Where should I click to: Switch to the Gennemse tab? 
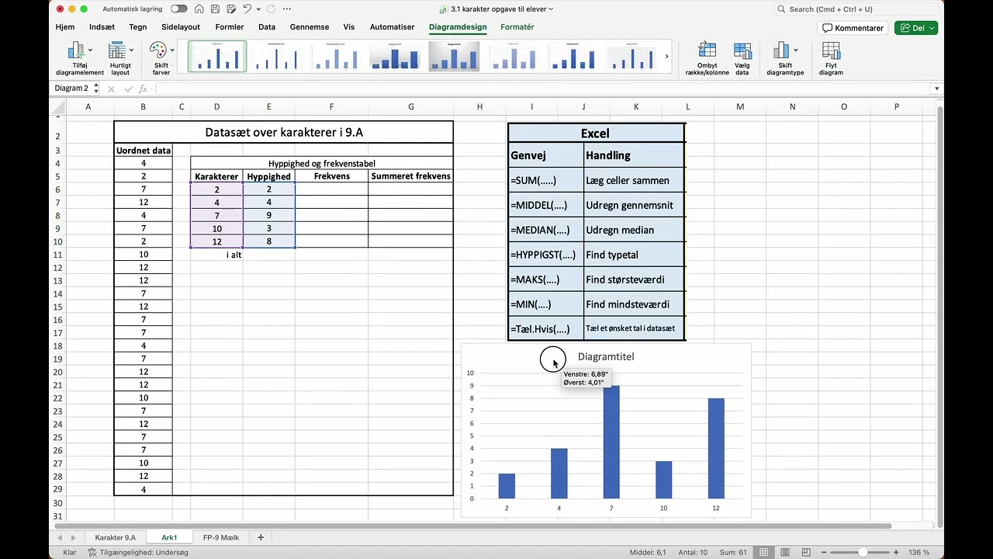[x=310, y=27]
